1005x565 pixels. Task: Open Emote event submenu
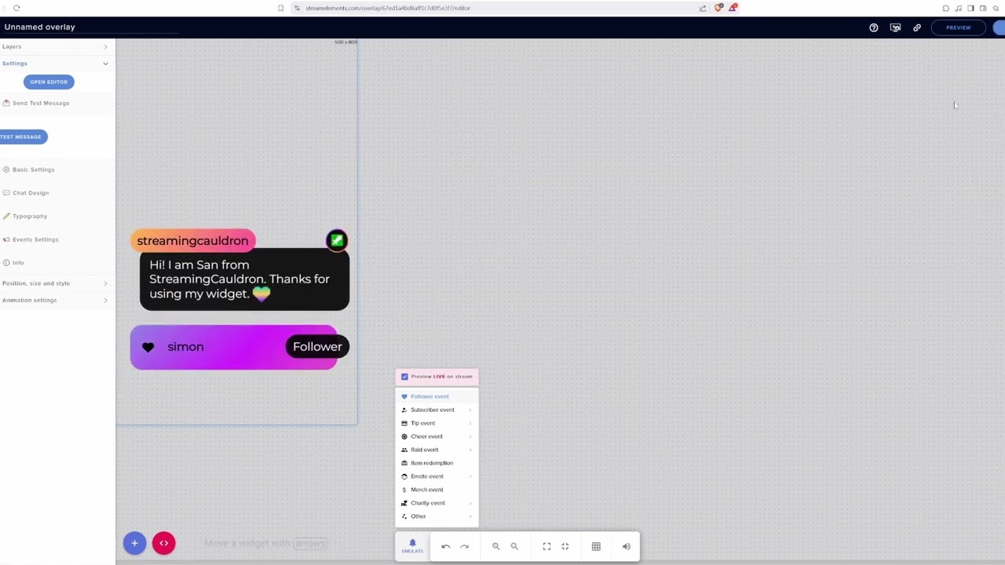(437, 476)
